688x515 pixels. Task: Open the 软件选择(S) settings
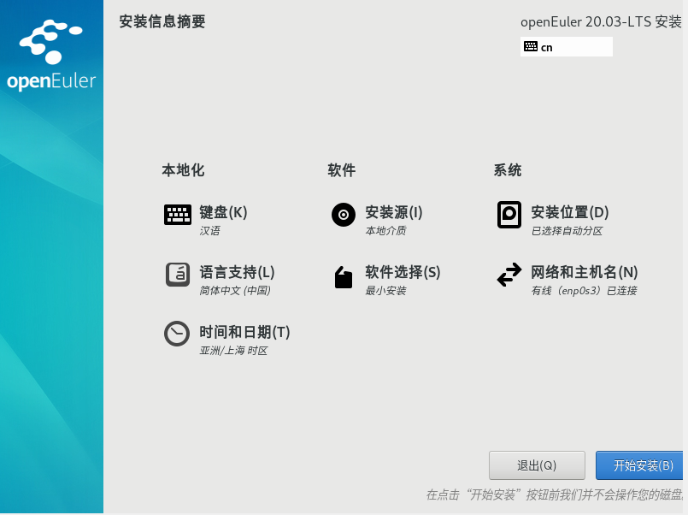(403, 272)
